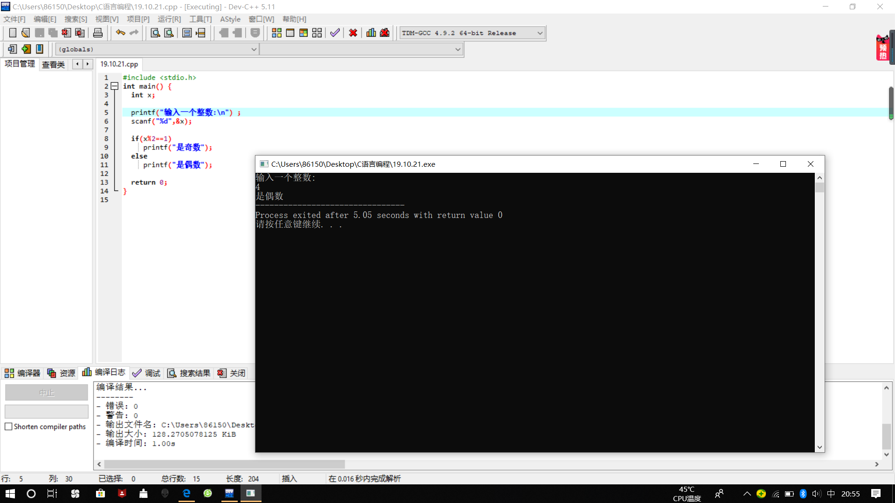Click the purple checkmark Syntax Check icon
Image resolution: width=895 pixels, height=503 pixels.
(x=335, y=33)
